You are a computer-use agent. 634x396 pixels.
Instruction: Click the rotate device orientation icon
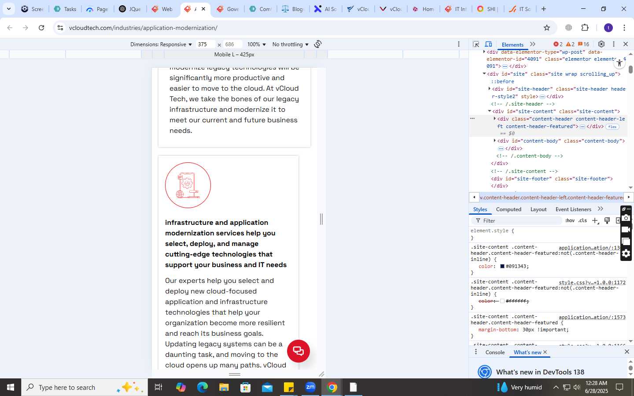[x=318, y=44]
